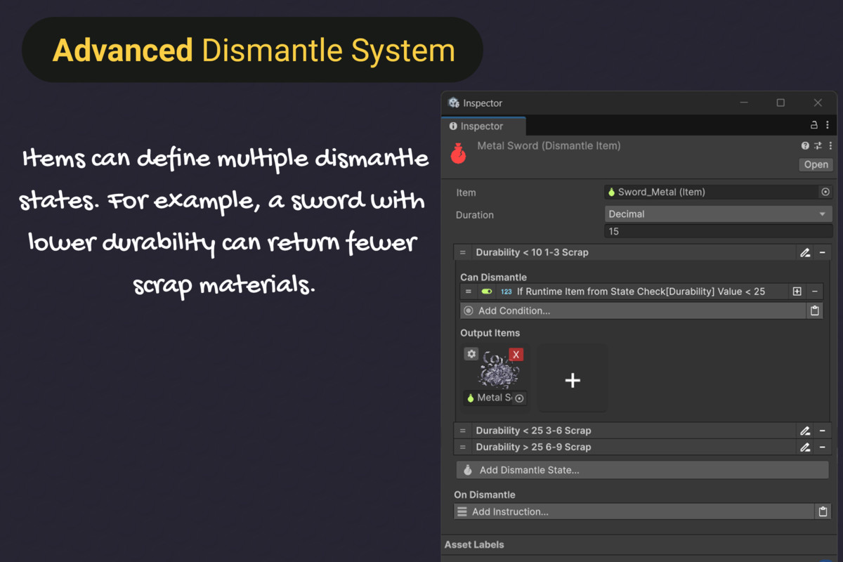Expand the Durability < 25 3-6 Scrap state

[x=532, y=431]
